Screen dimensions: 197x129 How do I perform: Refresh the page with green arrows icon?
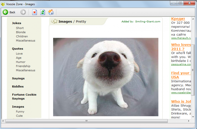pos(43,12)
